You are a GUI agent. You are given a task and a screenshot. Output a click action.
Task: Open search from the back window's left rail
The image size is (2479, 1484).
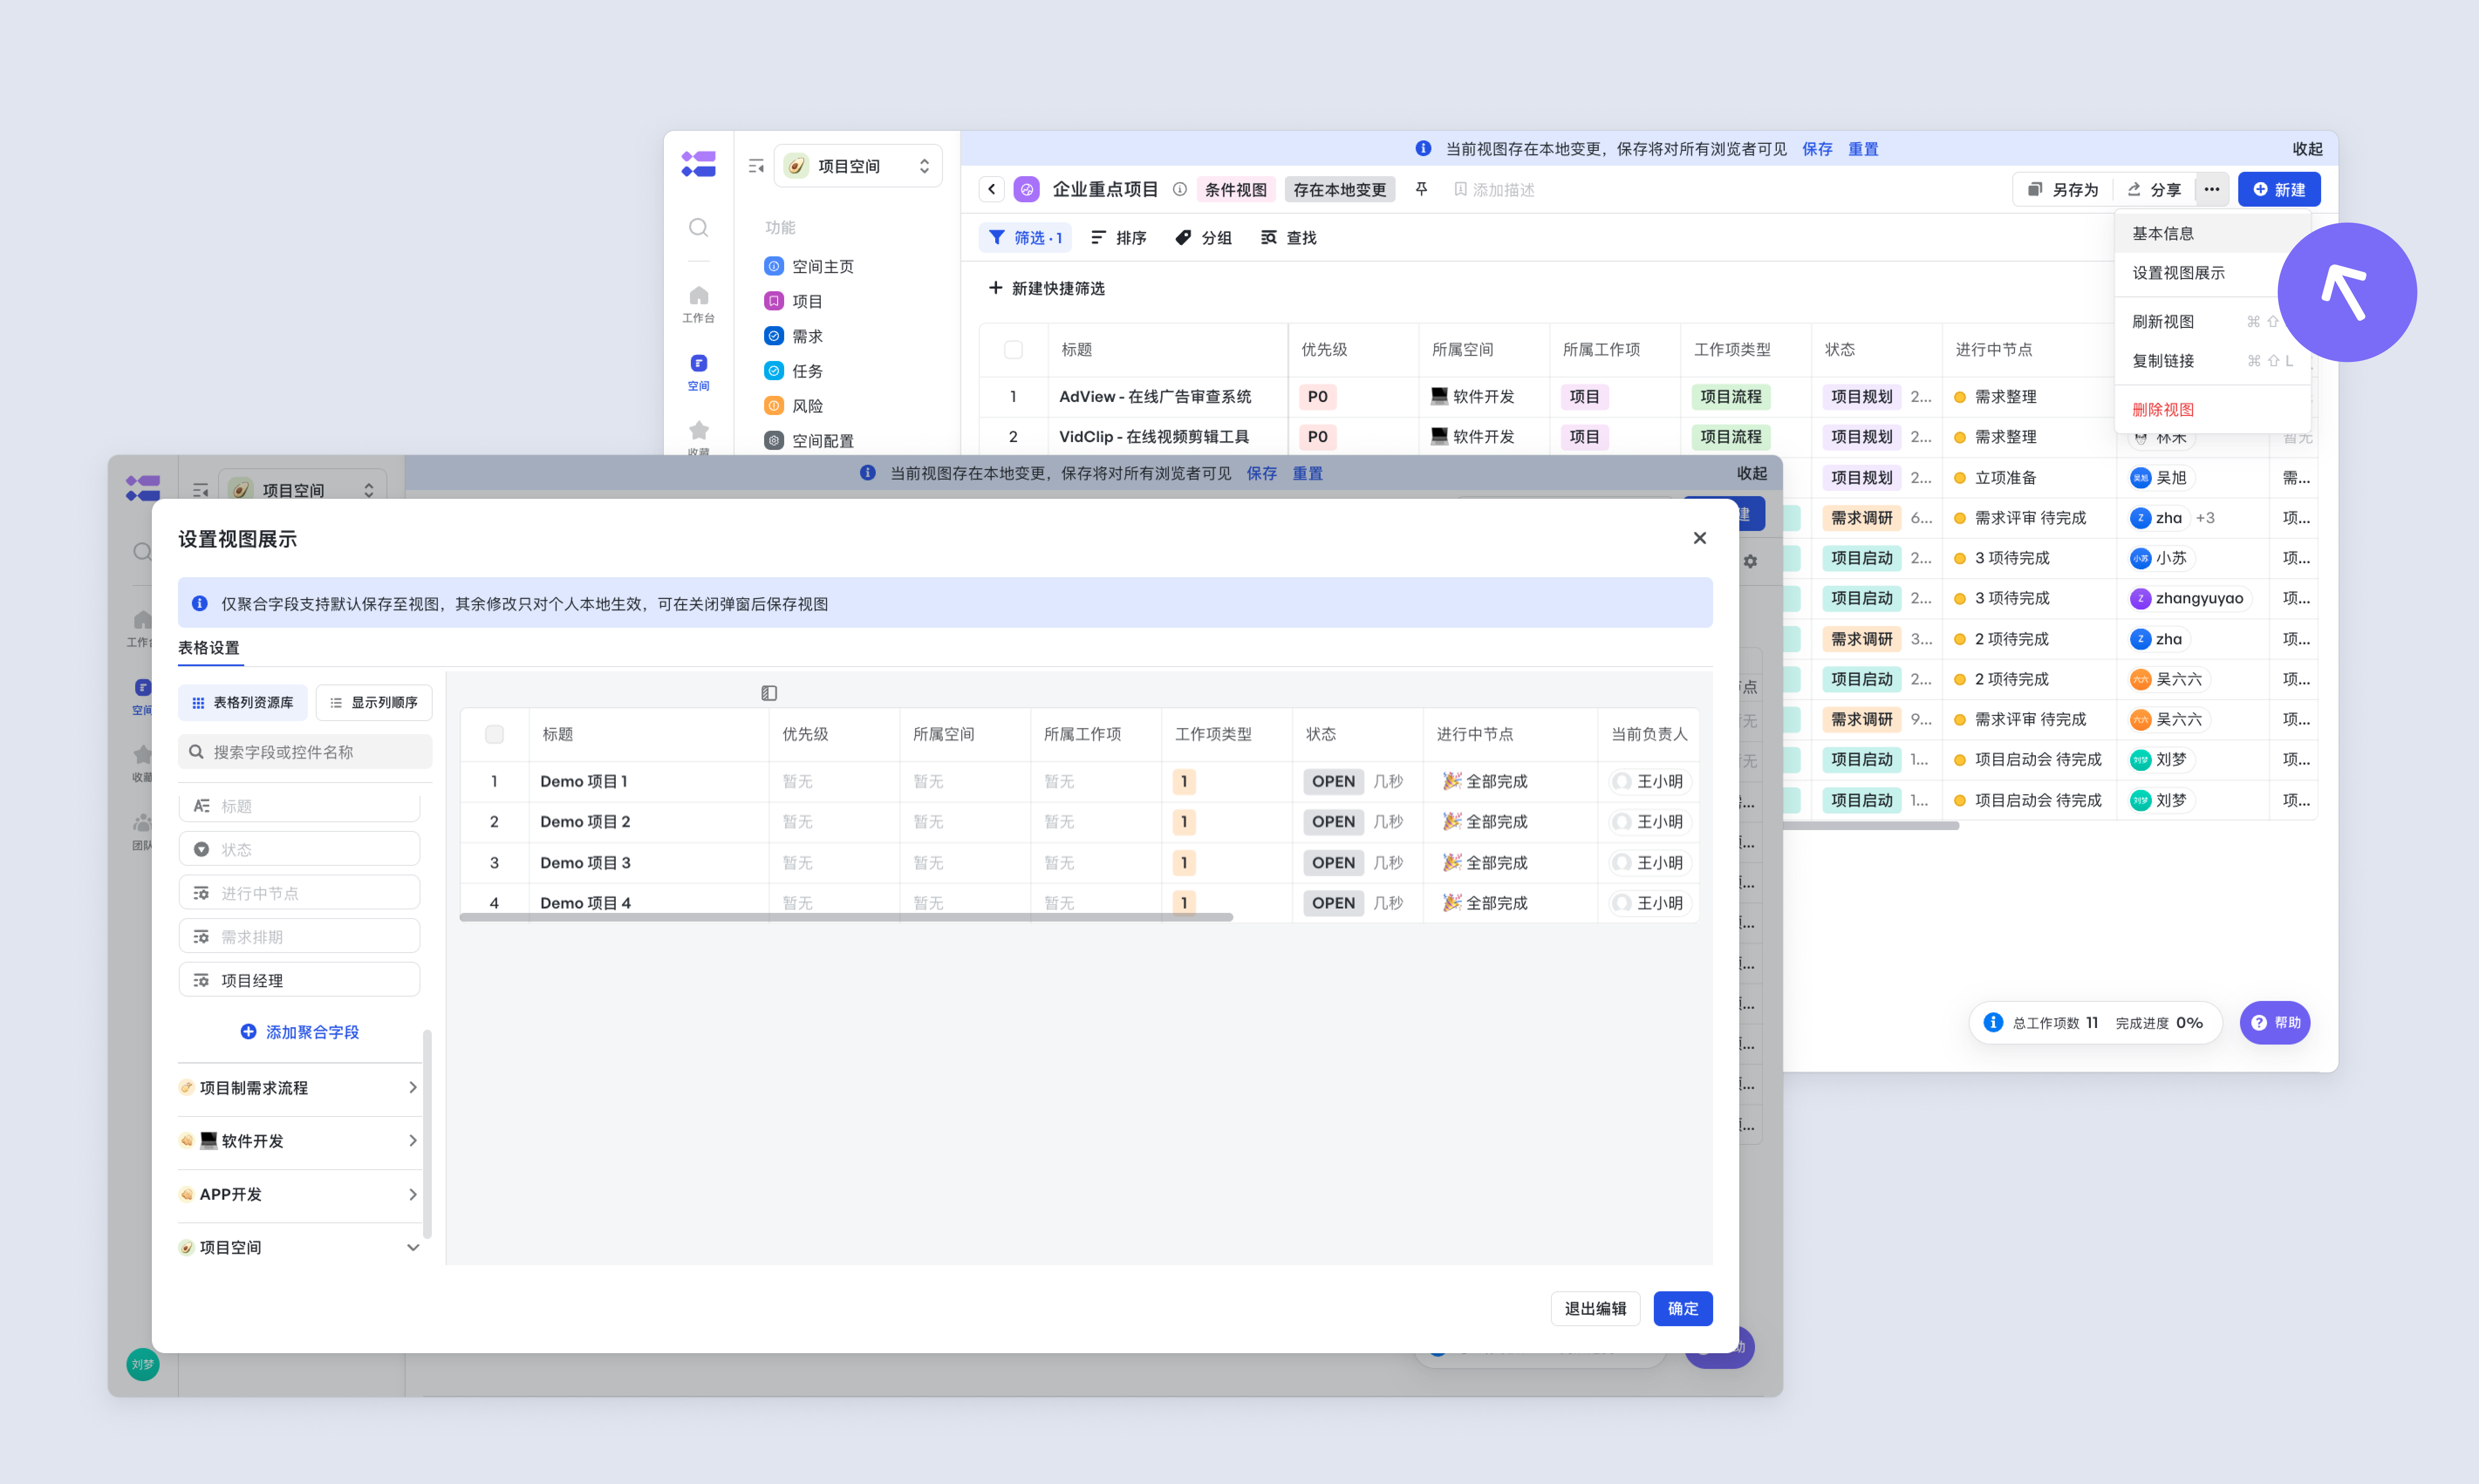point(698,228)
